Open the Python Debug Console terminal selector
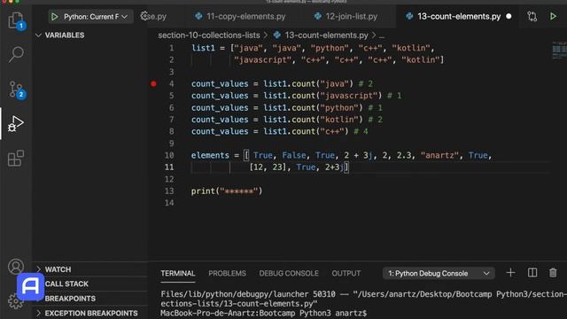567x319 pixels. (439, 273)
